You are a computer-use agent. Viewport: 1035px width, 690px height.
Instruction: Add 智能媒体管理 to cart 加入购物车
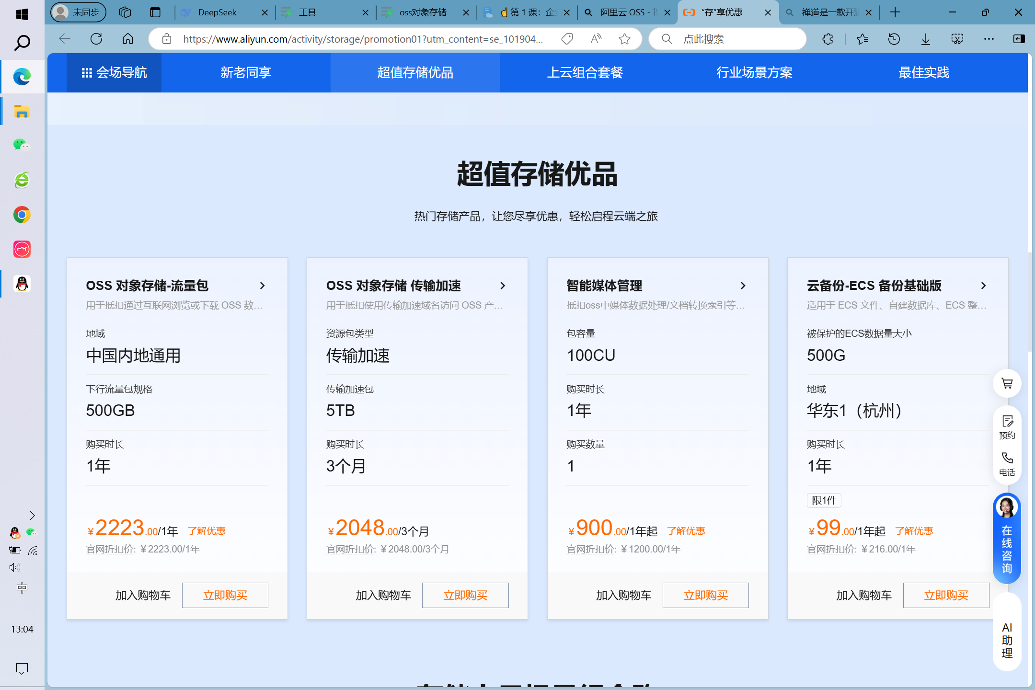point(623,596)
